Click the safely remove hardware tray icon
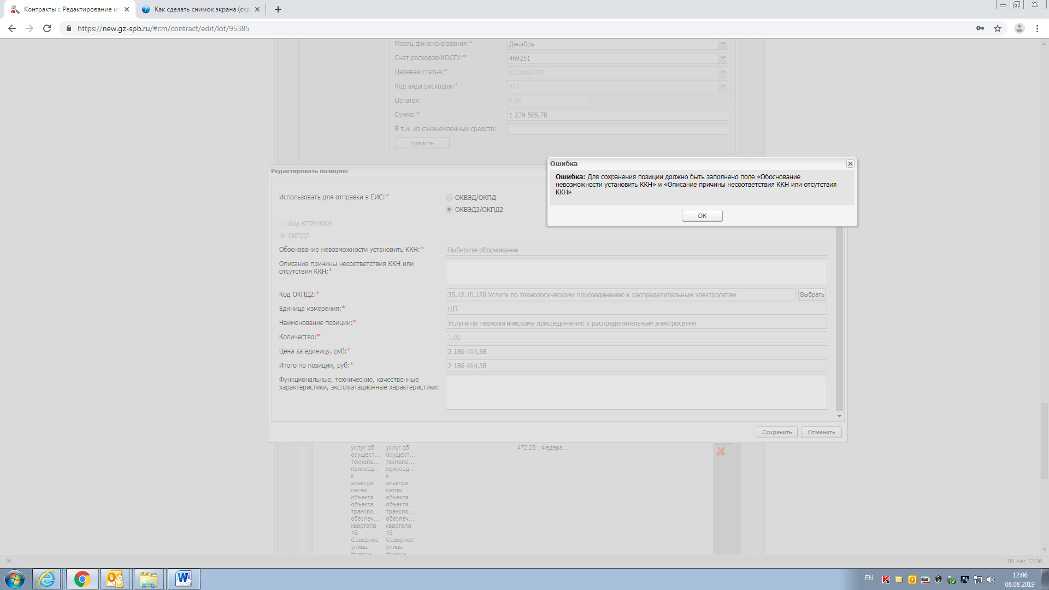Viewport: 1049px width, 590px height. tap(951, 580)
